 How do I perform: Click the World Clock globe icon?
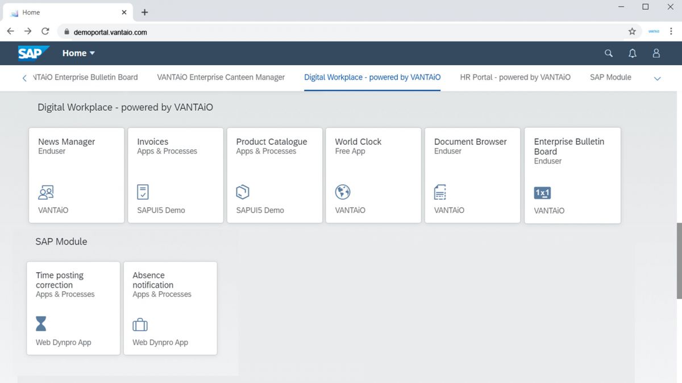(x=343, y=192)
